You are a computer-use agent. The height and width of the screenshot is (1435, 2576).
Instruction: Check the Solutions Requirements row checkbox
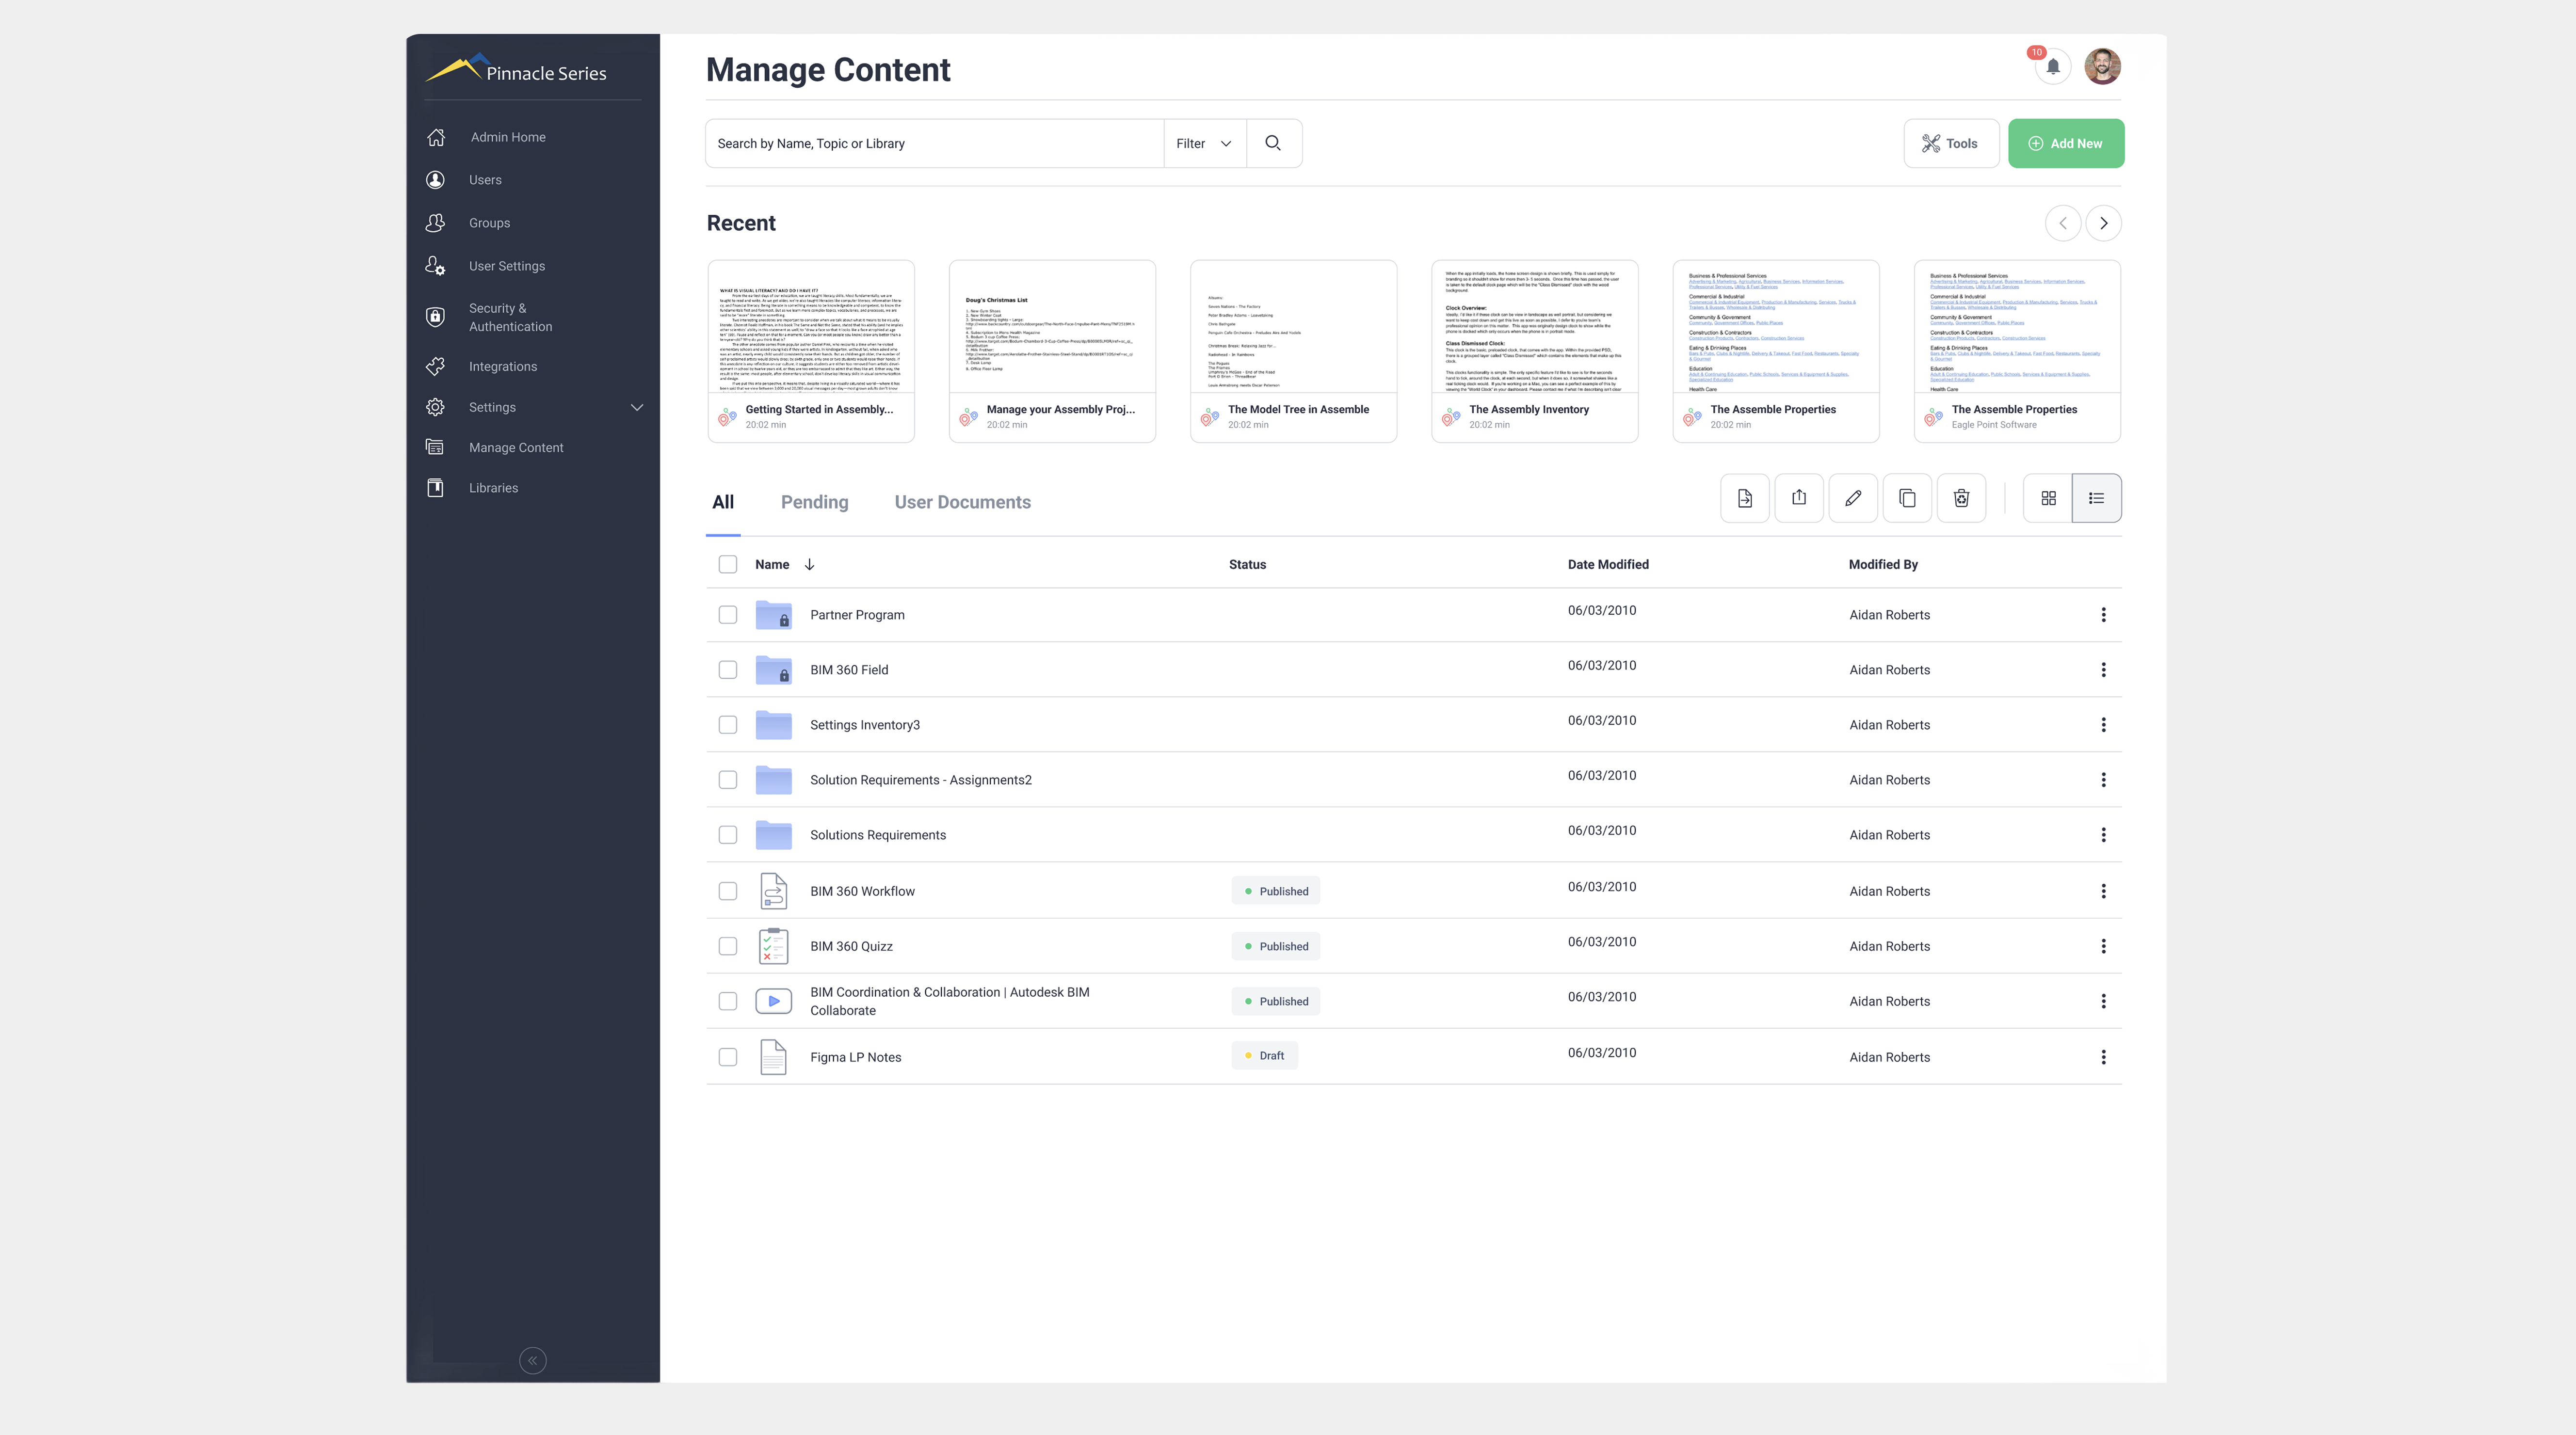tap(728, 835)
